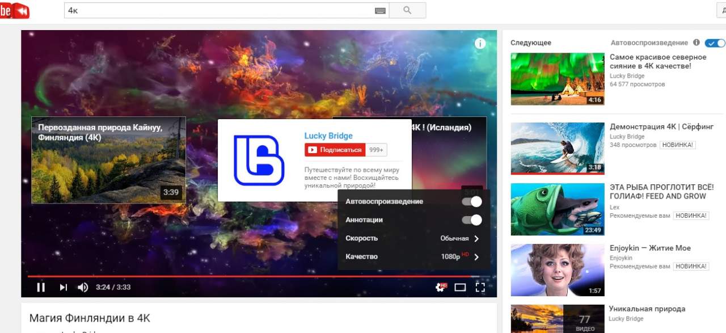Mute the player volume speaker icon
726x333 pixels.
click(83, 287)
